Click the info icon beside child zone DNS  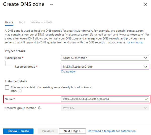click(x=20, y=91)
